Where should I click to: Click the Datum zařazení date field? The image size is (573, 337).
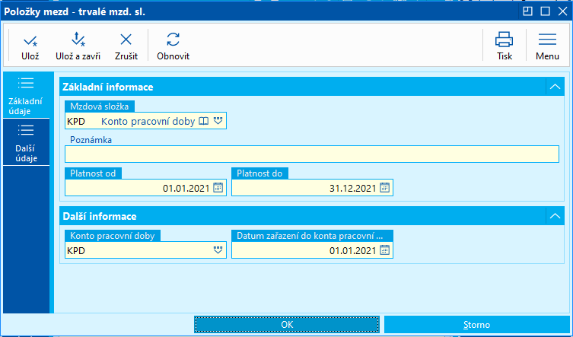tap(312, 250)
